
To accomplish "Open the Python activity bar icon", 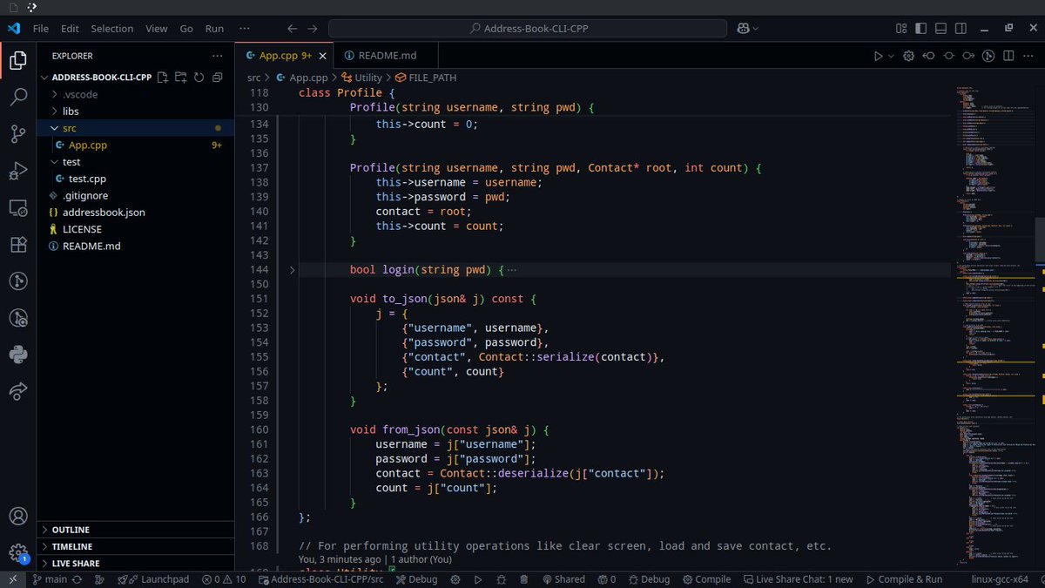I will [18, 355].
